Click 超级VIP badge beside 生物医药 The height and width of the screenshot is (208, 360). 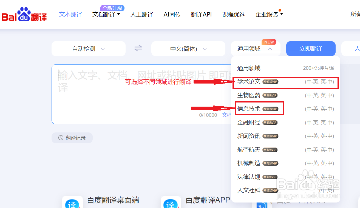tap(270, 95)
